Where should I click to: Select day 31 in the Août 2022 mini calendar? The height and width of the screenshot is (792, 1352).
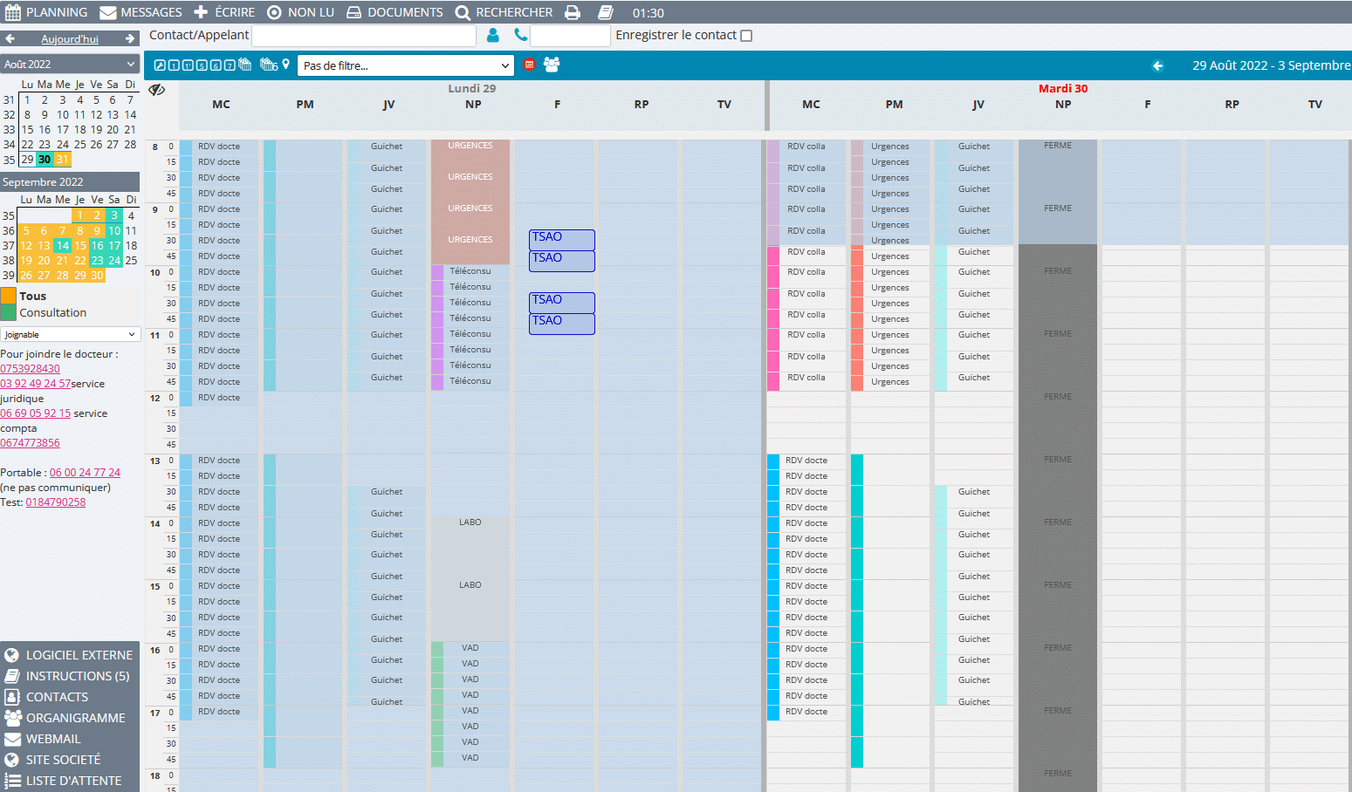tap(62, 160)
